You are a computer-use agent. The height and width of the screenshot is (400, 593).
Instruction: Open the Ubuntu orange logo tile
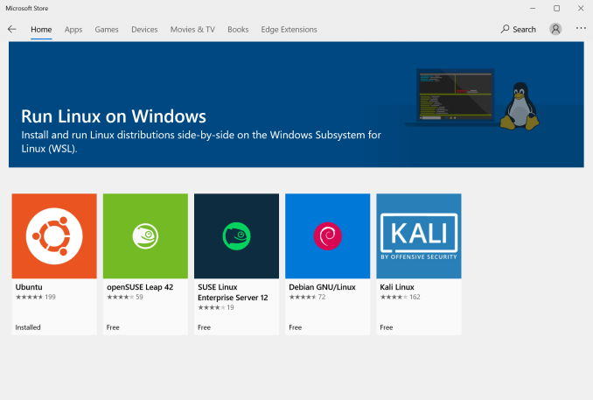coord(54,236)
